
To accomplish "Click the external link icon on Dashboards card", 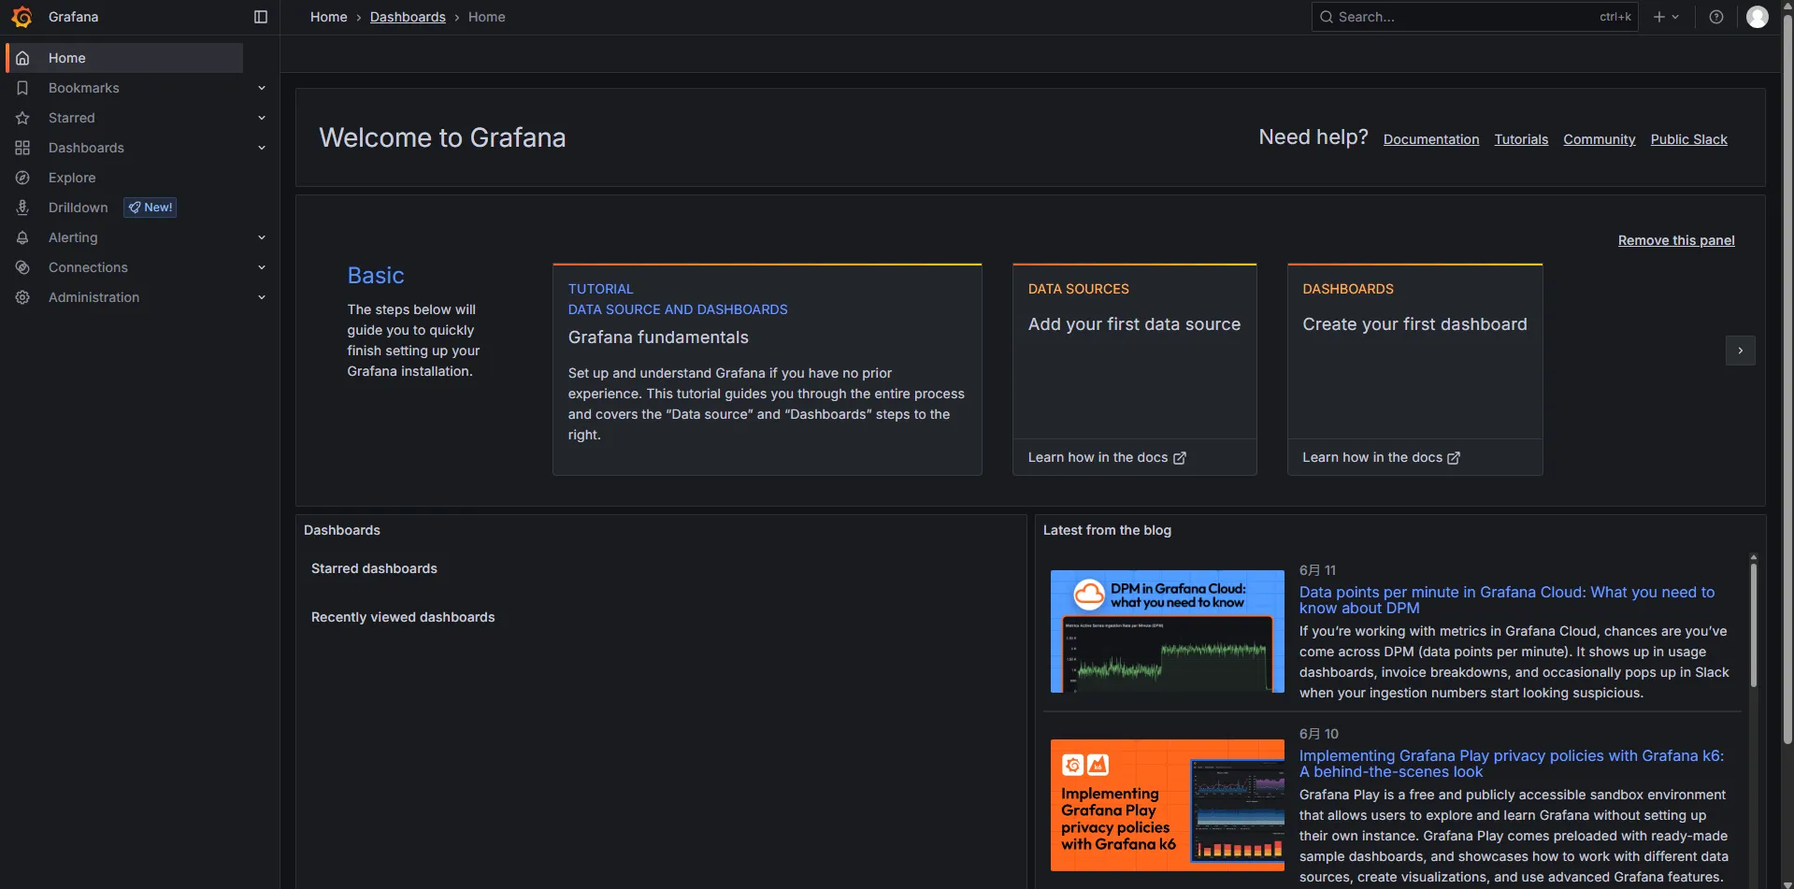I will point(1454,458).
